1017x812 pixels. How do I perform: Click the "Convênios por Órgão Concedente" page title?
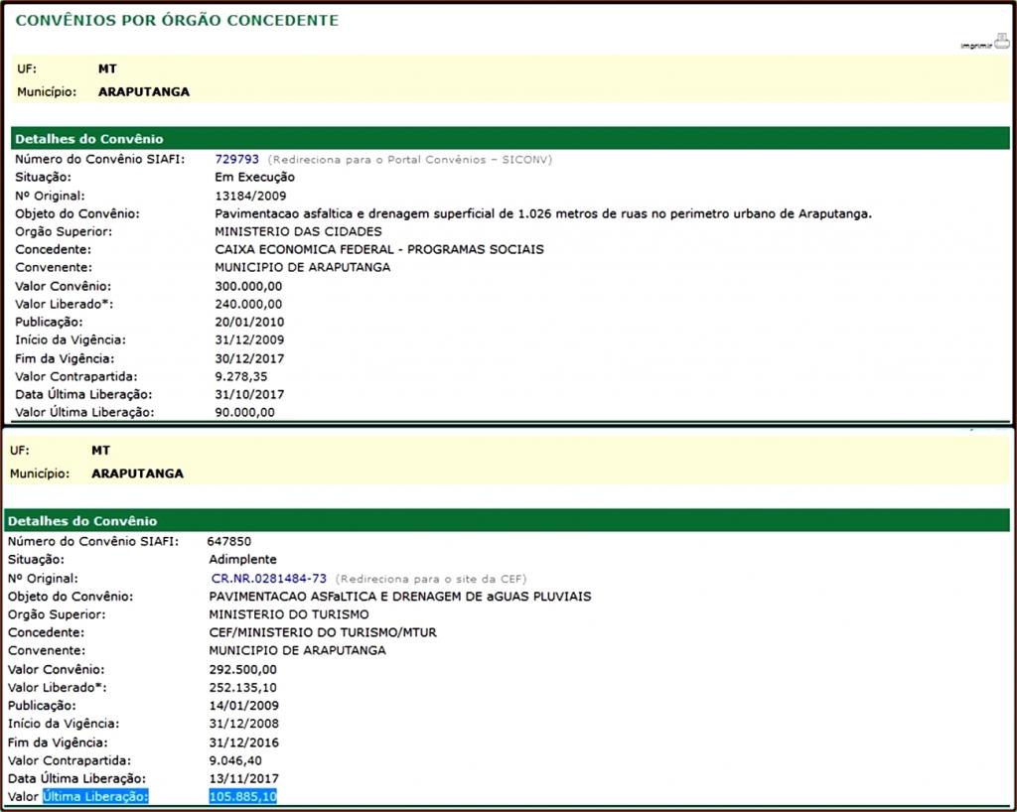point(177,20)
